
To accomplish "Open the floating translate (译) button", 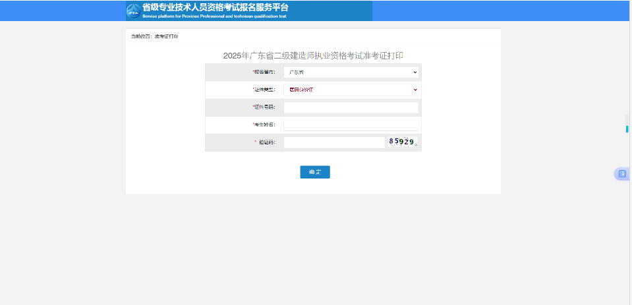I will coord(622,174).
